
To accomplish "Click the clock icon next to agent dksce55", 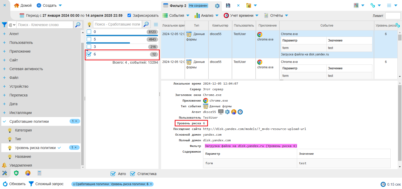I will tap(240, 112).
